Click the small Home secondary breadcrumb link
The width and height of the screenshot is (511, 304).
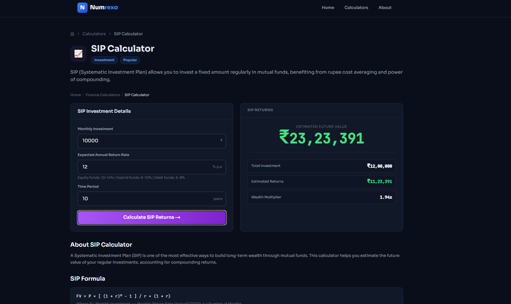coord(76,95)
